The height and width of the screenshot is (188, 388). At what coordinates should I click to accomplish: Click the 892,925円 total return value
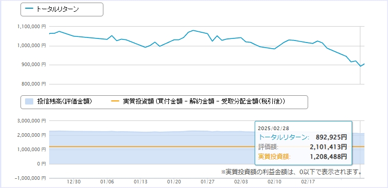click(331, 137)
